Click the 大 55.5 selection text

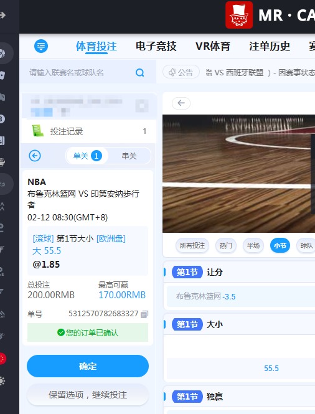pyautogui.click(x=47, y=250)
